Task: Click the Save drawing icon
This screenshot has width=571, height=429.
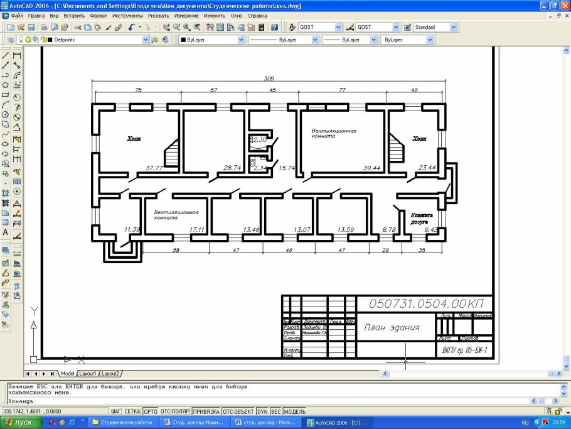Action: [32, 28]
